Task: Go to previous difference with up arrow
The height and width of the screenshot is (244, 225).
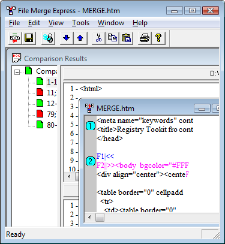Action: pyautogui.click(x=80, y=38)
